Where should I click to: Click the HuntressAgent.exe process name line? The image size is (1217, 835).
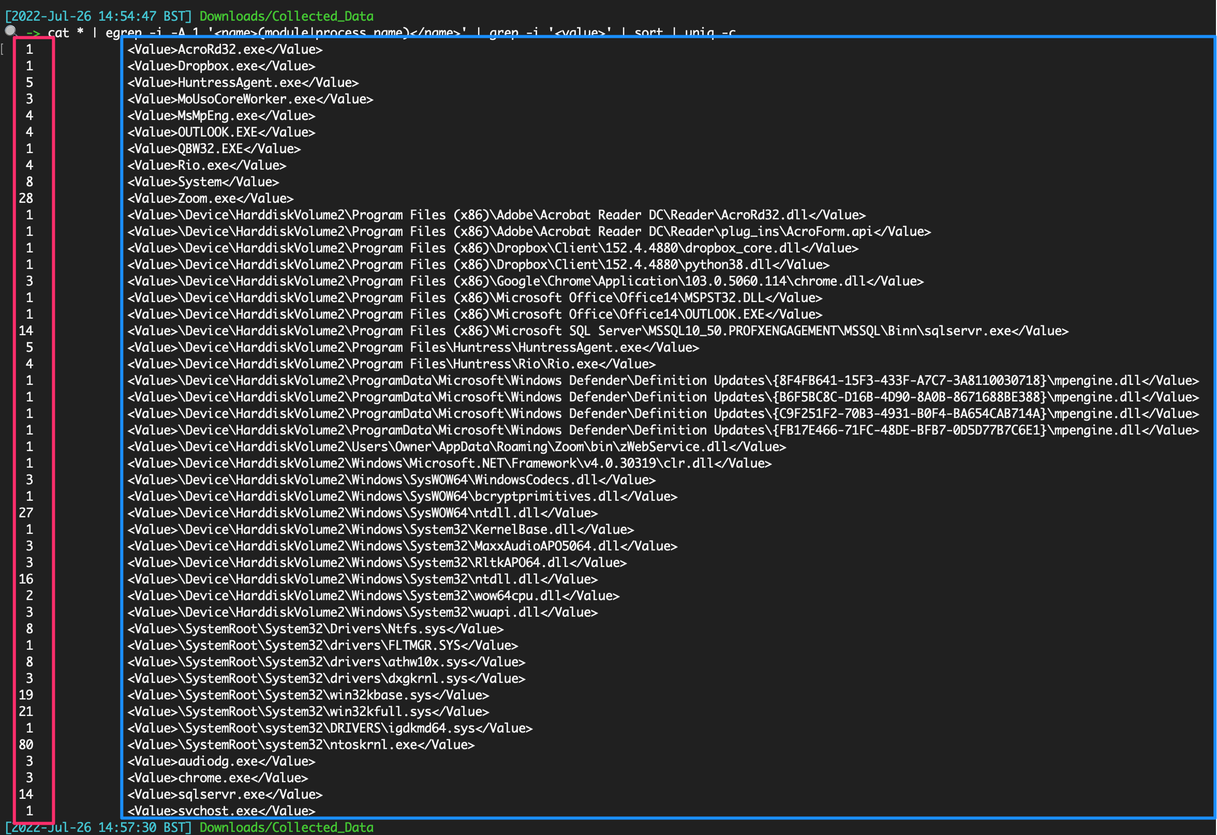click(x=243, y=83)
